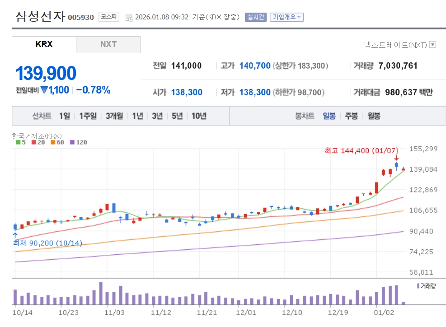Switch to the 주봉 weekly candle chart
446x327 pixels.
click(x=351, y=116)
